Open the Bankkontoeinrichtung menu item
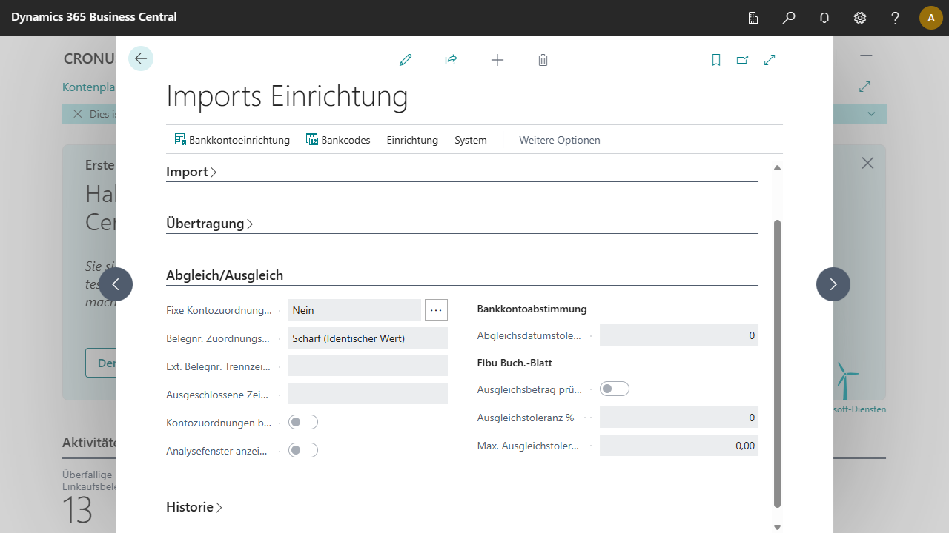The height and width of the screenshot is (533, 949). click(x=232, y=140)
